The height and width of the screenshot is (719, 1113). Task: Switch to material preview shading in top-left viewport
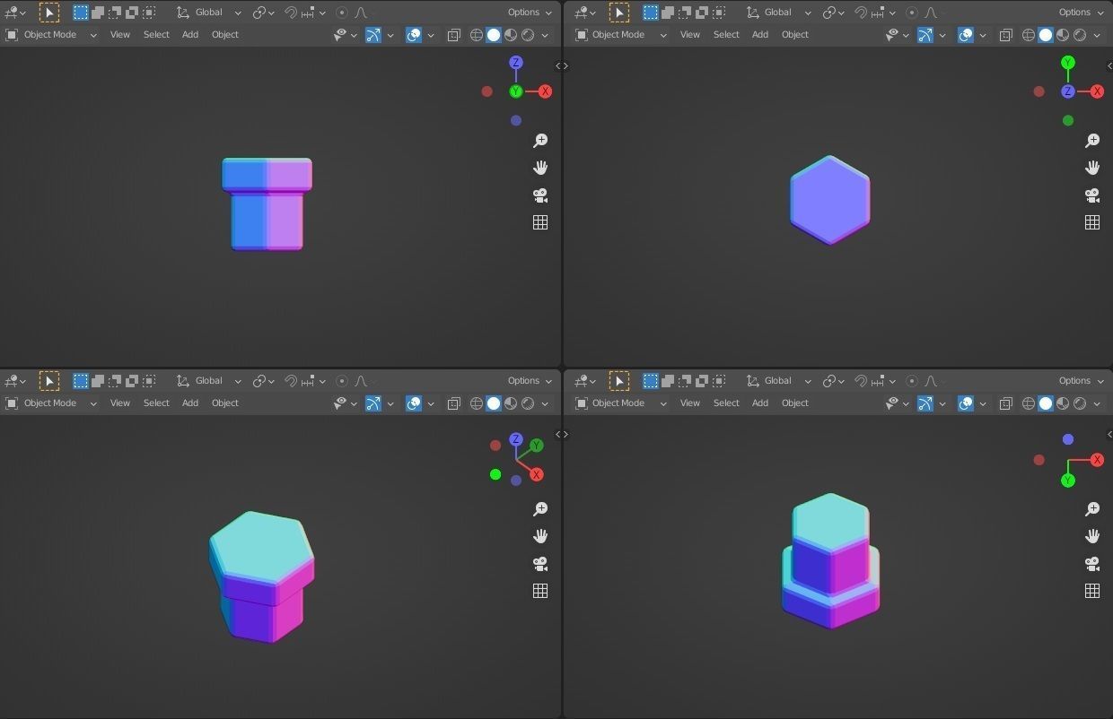[511, 35]
